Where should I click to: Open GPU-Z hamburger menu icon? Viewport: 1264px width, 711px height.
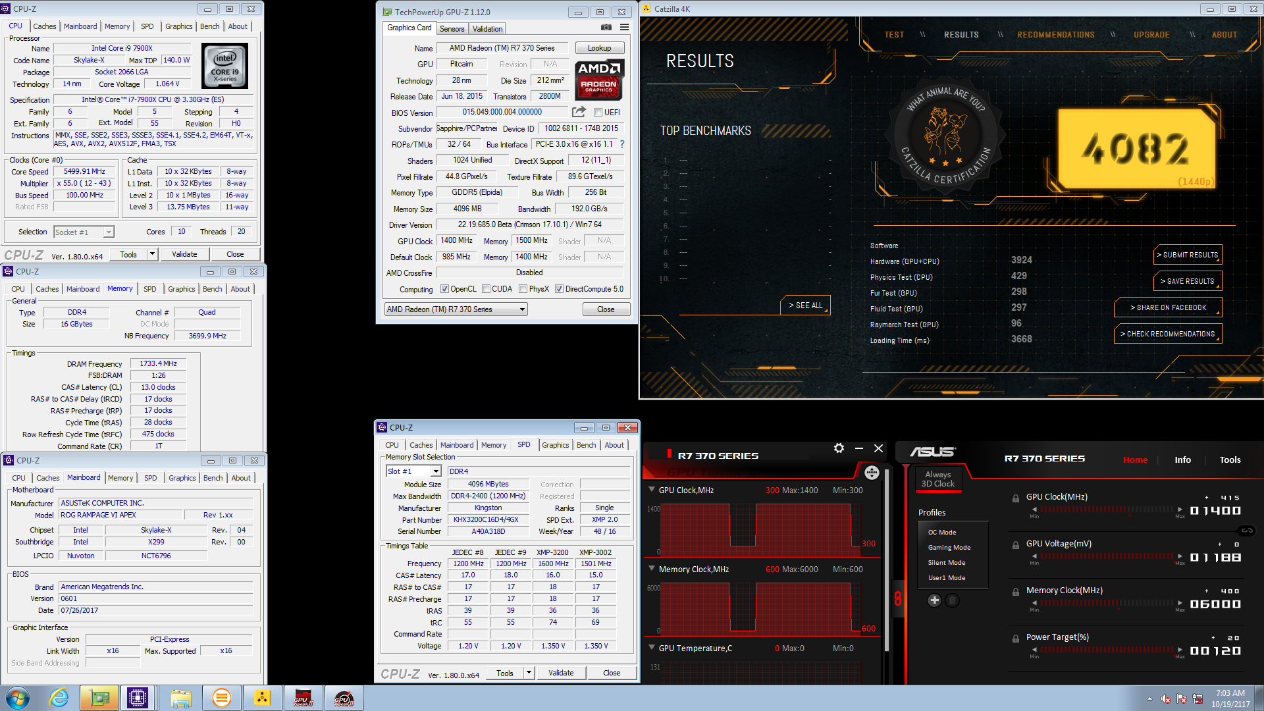coord(624,28)
